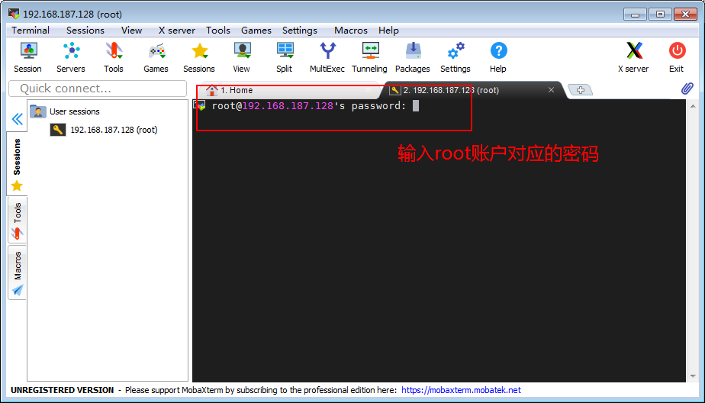Click the Quick connect input field
705x403 pixels.
pos(98,89)
